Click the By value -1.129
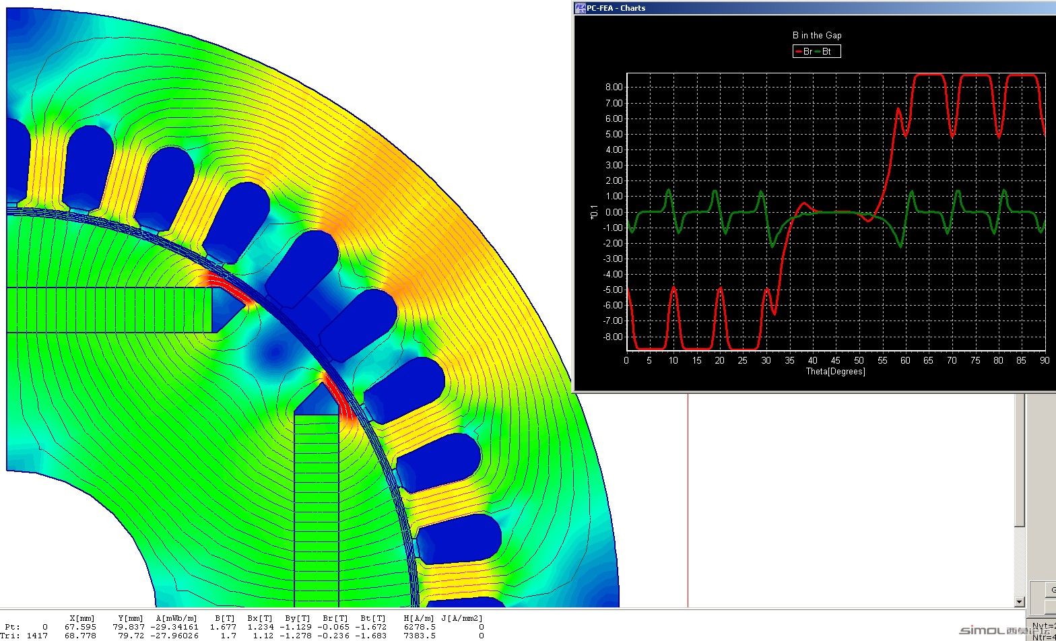The height and width of the screenshot is (641, 1056). coord(295,627)
